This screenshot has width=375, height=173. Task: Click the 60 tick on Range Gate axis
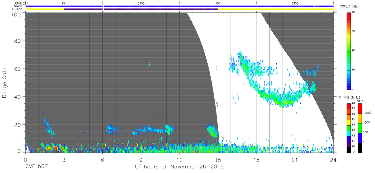[x=17, y=69]
